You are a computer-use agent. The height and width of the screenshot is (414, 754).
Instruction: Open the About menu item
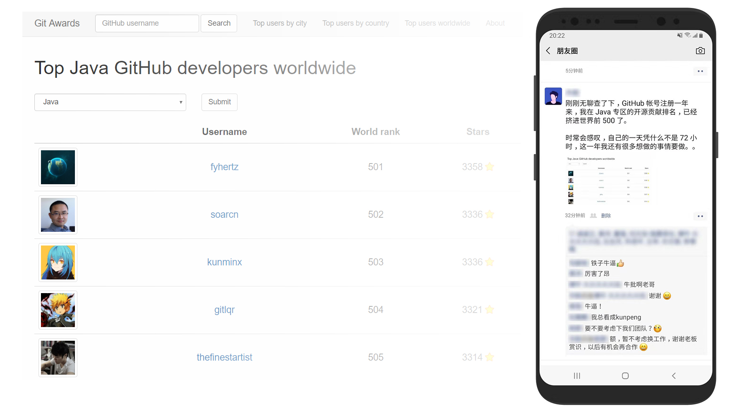(x=495, y=23)
